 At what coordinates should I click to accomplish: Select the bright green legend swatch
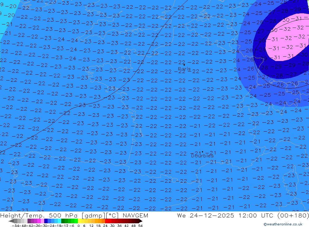pyautogui.click(x=73, y=221)
